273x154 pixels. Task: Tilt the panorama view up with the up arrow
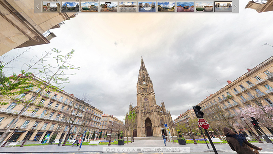[x=118, y=150]
